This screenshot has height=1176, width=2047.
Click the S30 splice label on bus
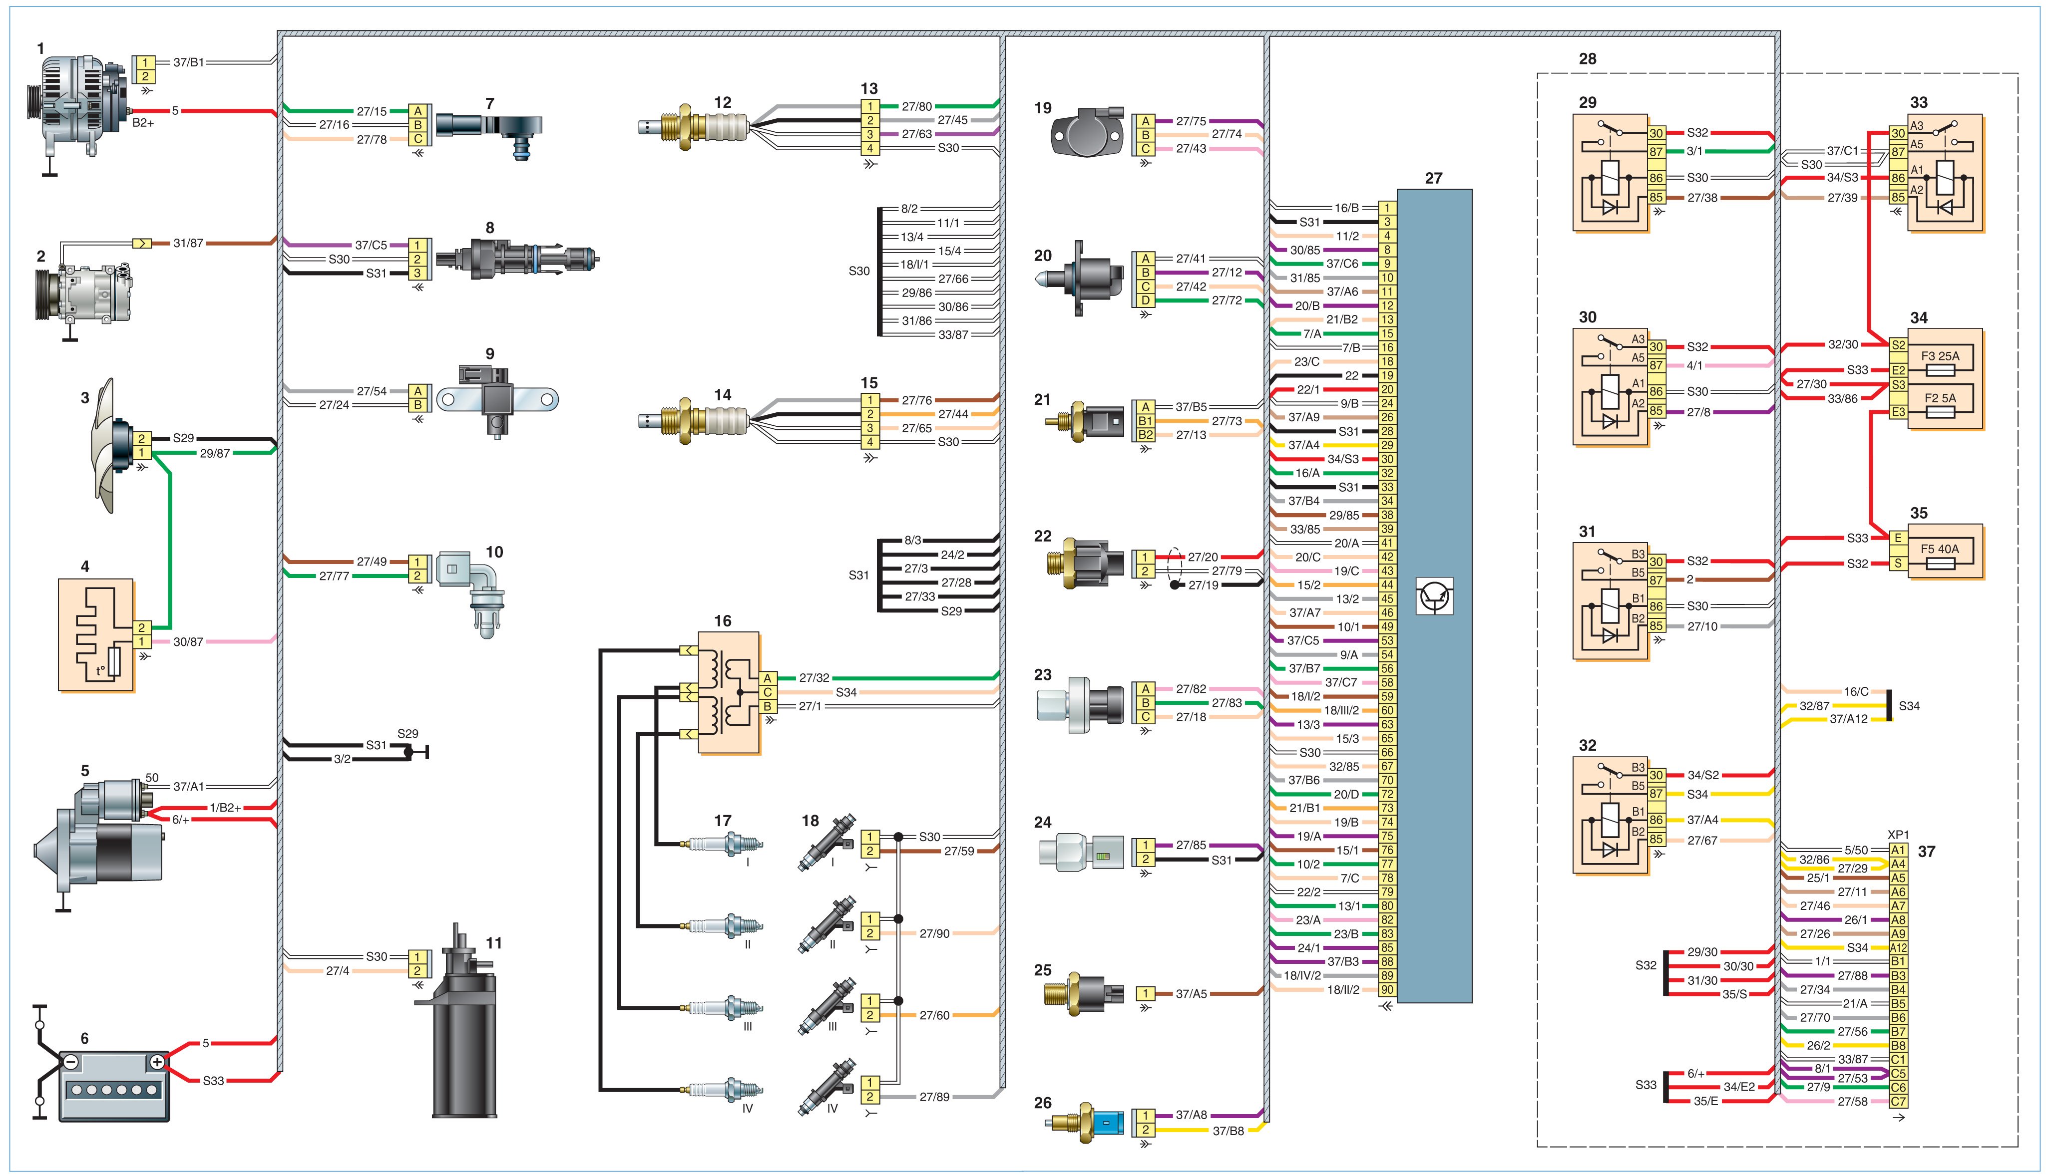click(x=859, y=272)
